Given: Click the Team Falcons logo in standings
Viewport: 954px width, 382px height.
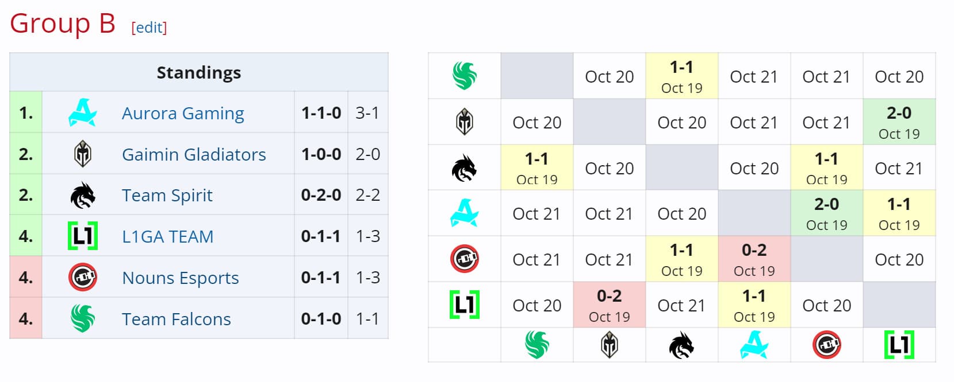Looking at the screenshot, I should pos(82,318).
